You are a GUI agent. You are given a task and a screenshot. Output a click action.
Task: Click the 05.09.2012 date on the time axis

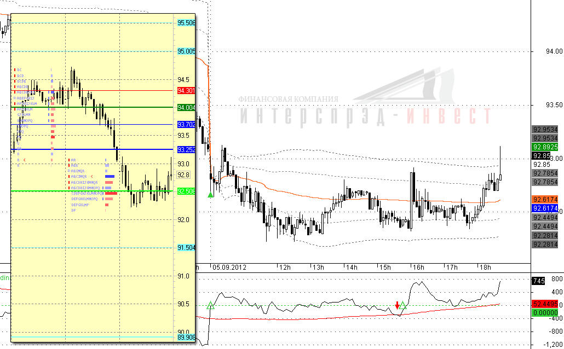pyautogui.click(x=229, y=267)
